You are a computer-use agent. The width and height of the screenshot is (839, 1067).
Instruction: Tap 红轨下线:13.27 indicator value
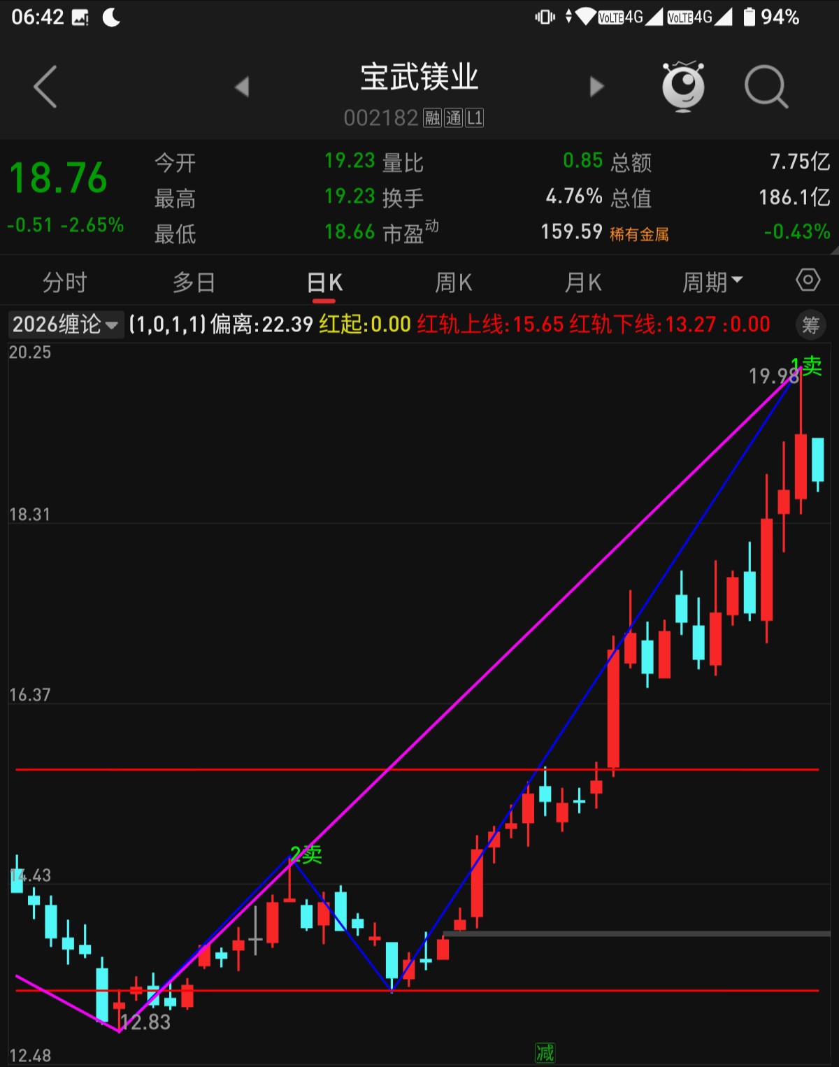tap(643, 324)
